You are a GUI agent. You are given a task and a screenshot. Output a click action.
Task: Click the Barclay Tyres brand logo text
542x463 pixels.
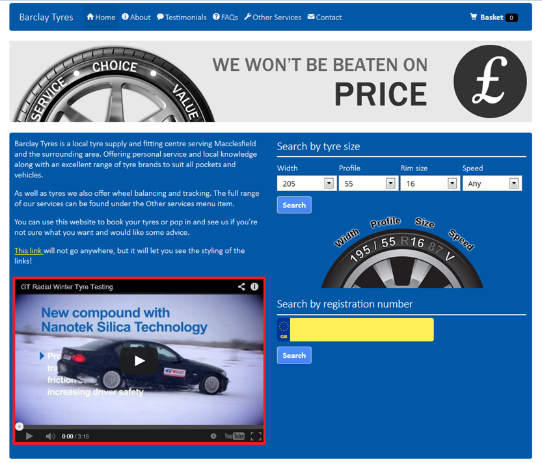point(46,18)
